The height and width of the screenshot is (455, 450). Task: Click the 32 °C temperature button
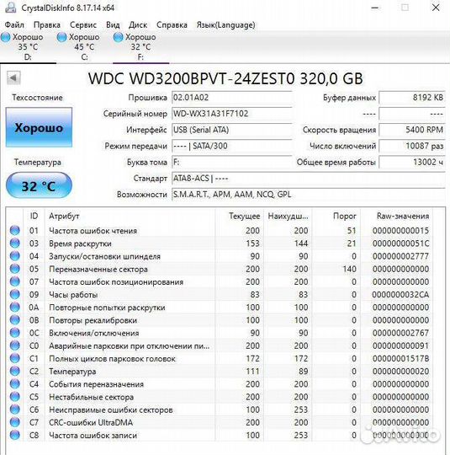point(39,185)
